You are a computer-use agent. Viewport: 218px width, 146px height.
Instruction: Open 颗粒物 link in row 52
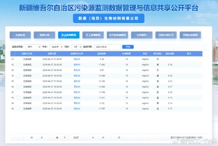(x=77, y=65)
